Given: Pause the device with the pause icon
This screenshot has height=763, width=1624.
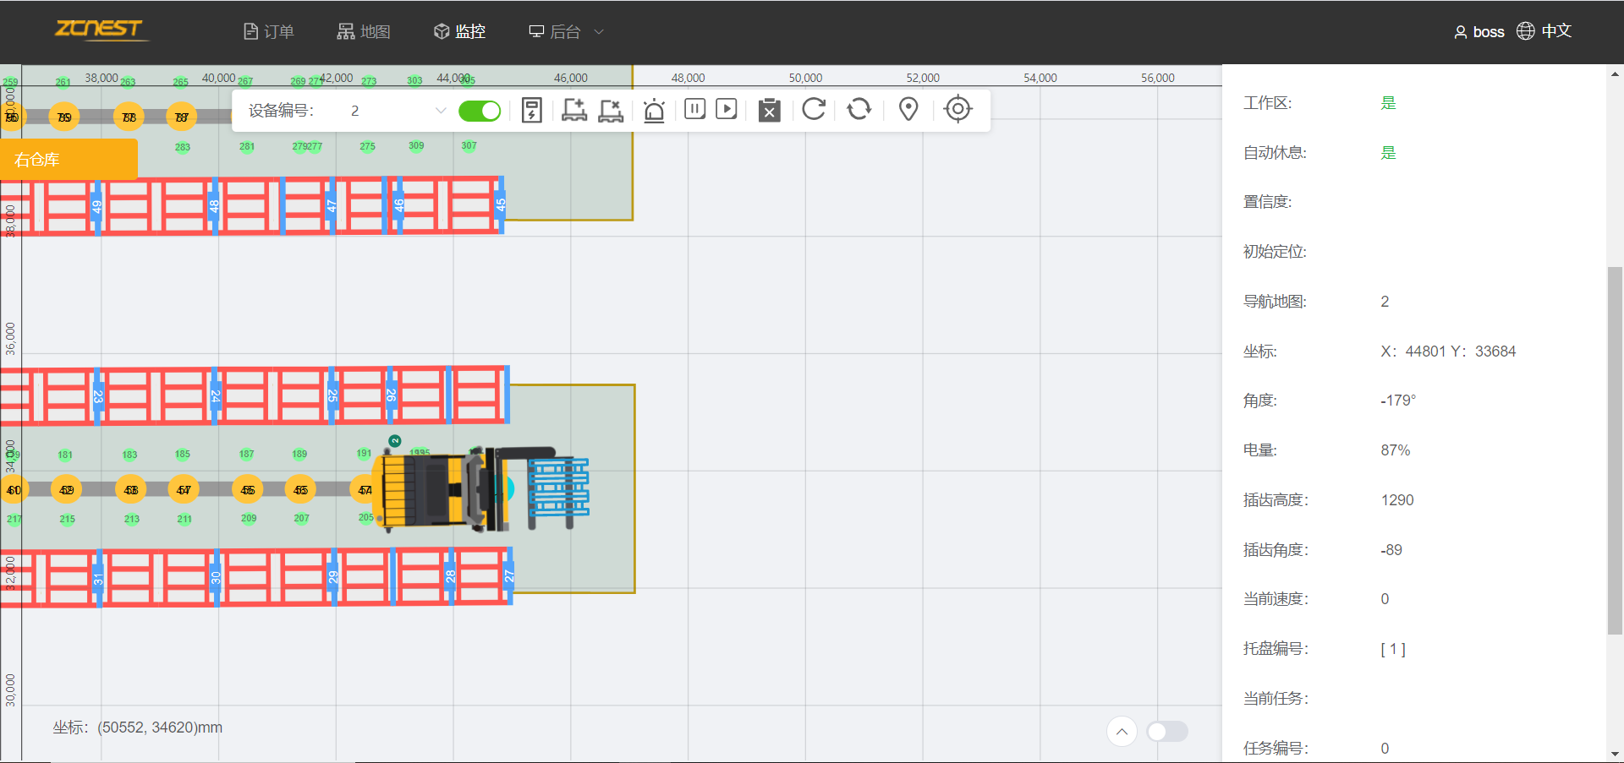Looking at the screenshot, I should click(694, 109).
